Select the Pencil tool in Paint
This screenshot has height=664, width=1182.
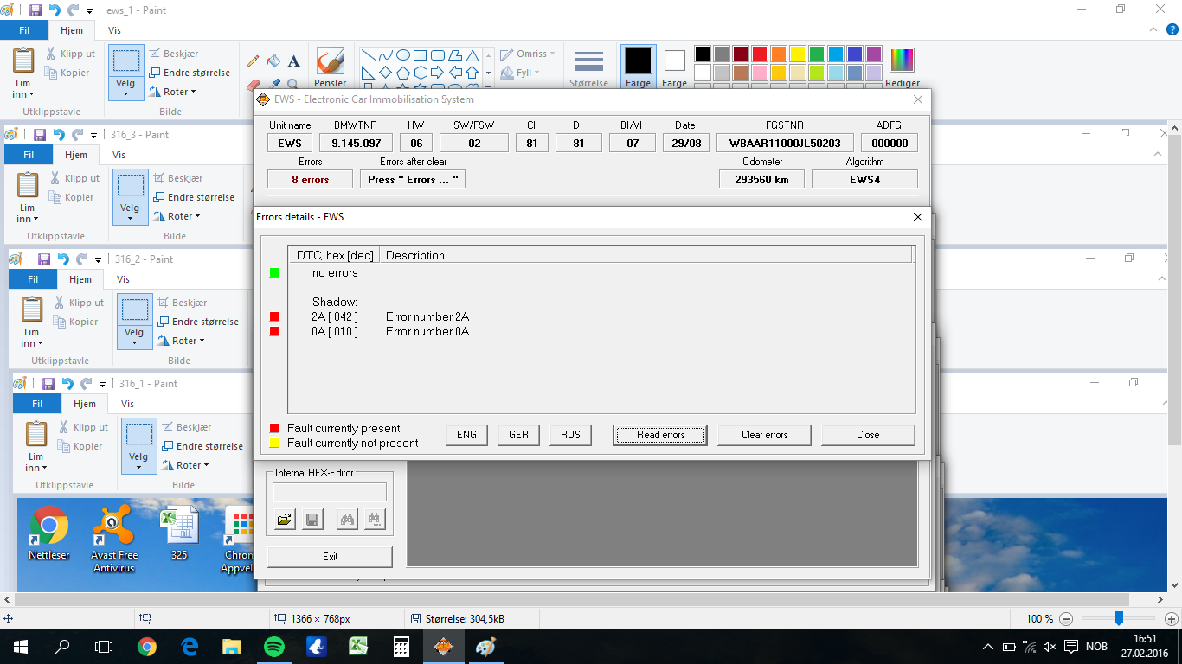tap(253, 61)
